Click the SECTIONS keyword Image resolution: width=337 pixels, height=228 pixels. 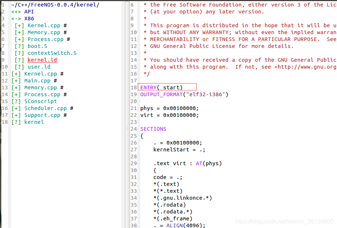click(x=153, y=129)
